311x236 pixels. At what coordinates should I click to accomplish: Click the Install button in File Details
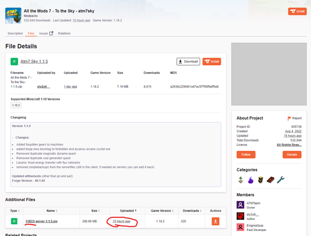(x=211, y=61)
